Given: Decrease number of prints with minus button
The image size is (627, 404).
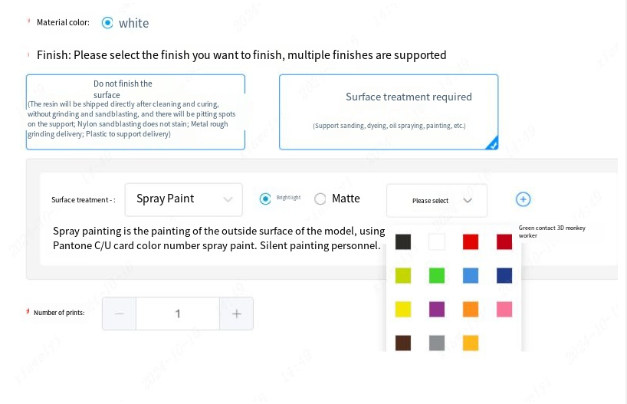Looking at the screenshot, I should (119, 314).
